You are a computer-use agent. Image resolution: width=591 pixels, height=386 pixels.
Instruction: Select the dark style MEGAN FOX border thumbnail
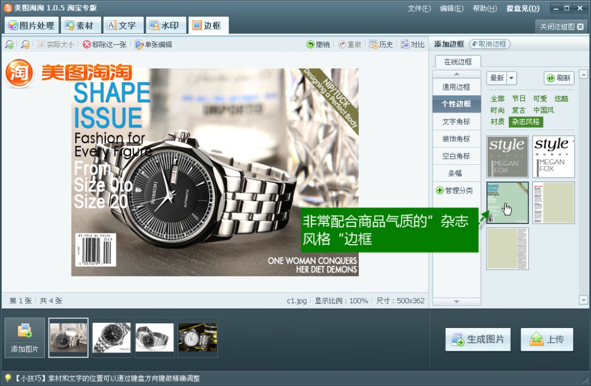pyautogui.click(x=507, y=157)
